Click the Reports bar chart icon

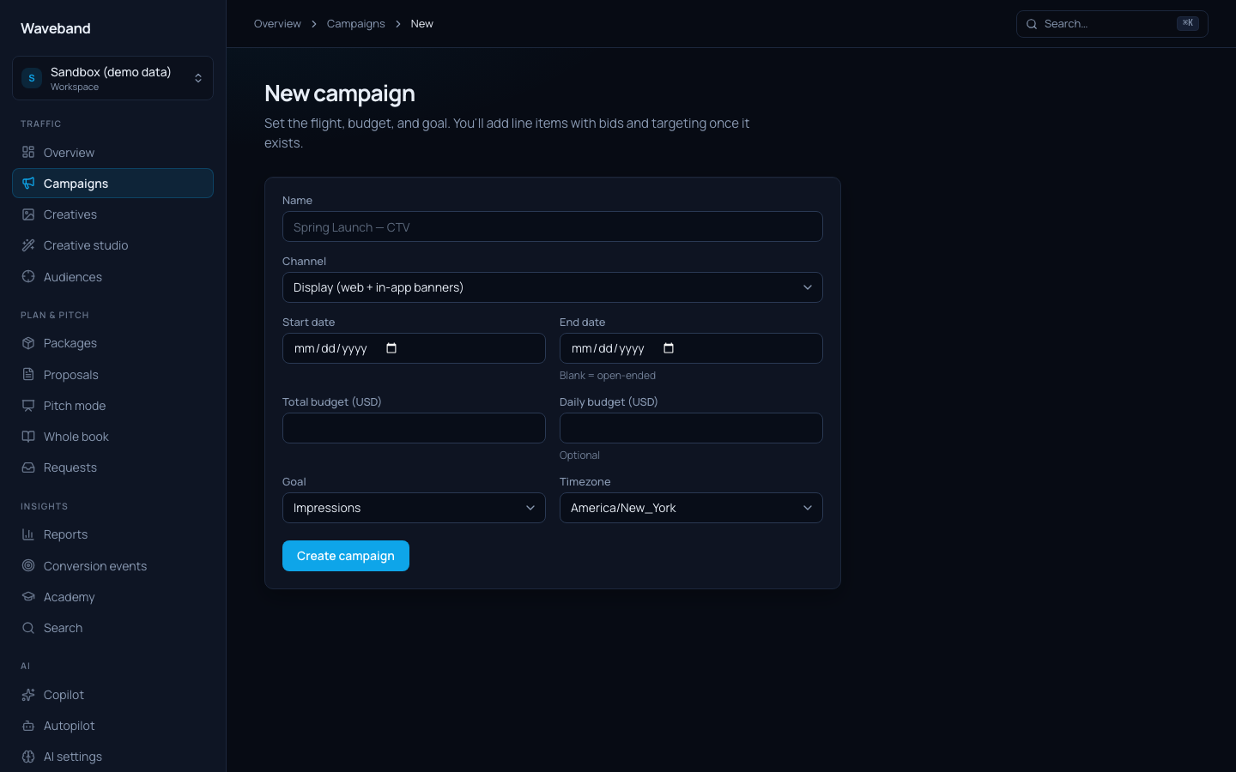pos(28,534)
